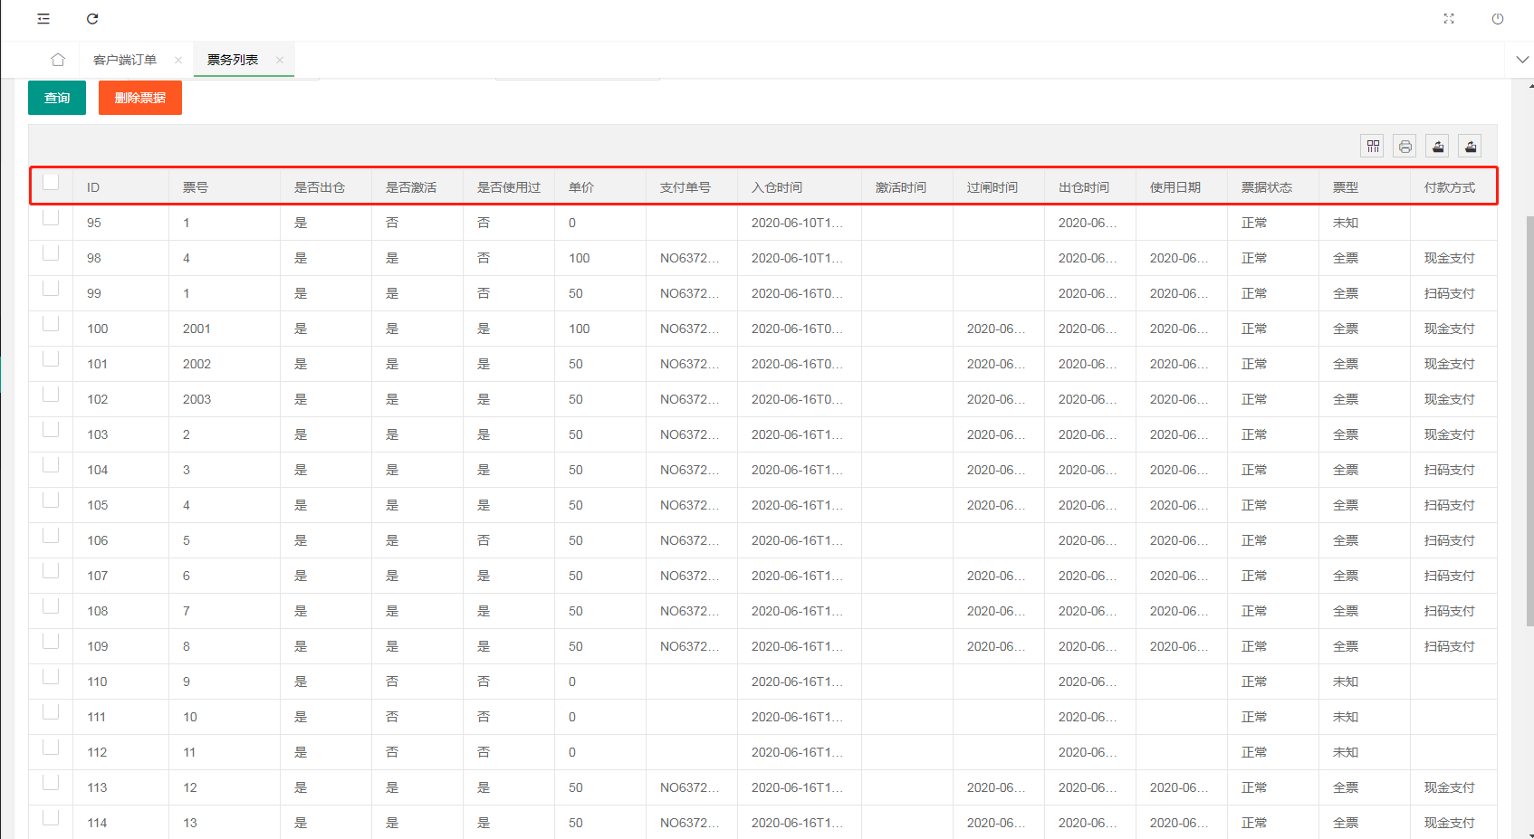
Task: Click the 删除票据 button
Action: [140, 98]
